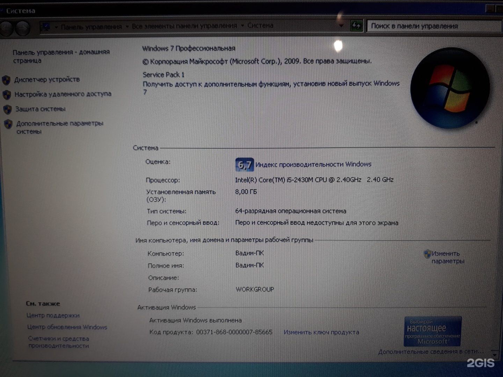Select 'Все элементы панели управления' breadcrumb
Viewport: 503px width, 377px height.
tap(184, 26)
